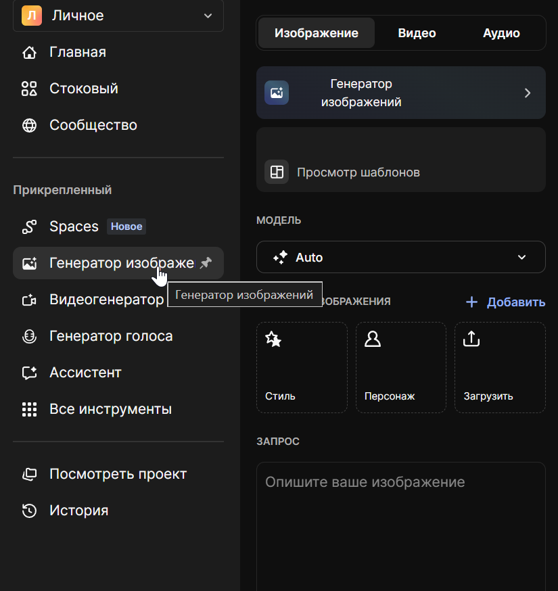Select the Изображение tab
The width and height of the screenshot is (558, 591).
(317, 33)
